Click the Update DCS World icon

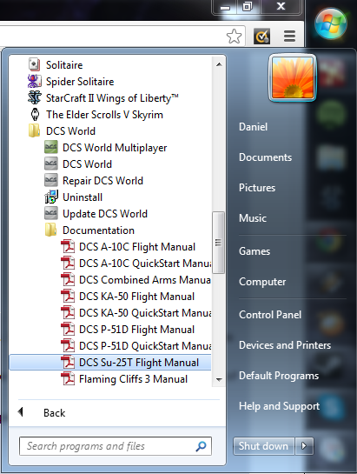(x=51, y=213)
